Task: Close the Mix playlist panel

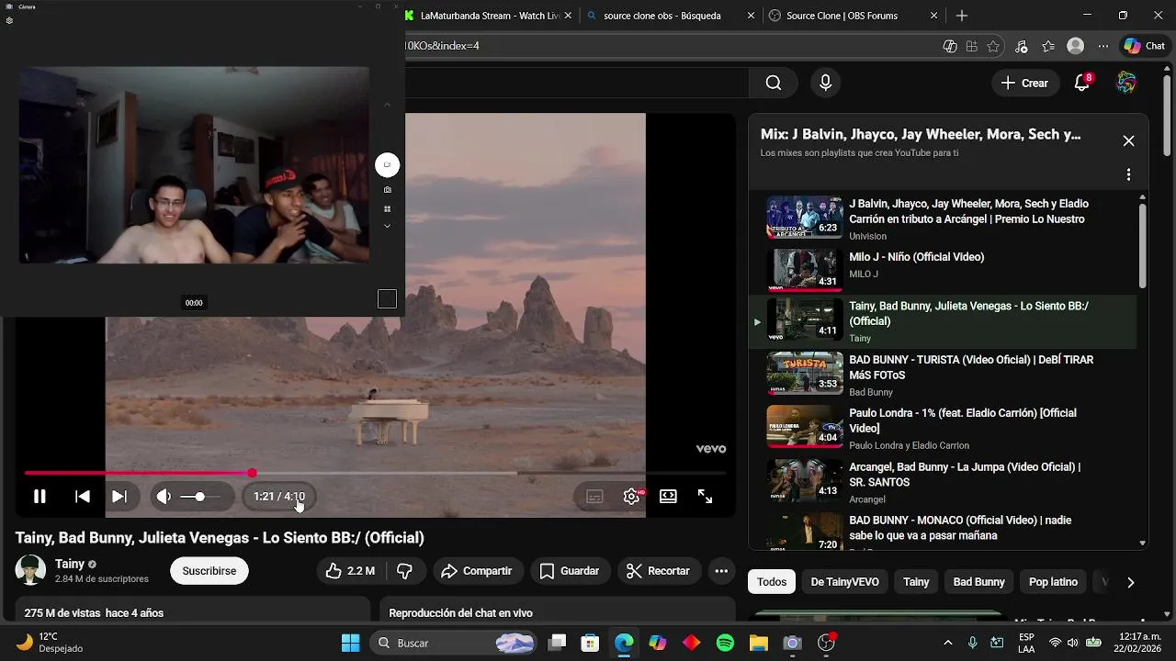Action: point(1128,140)
